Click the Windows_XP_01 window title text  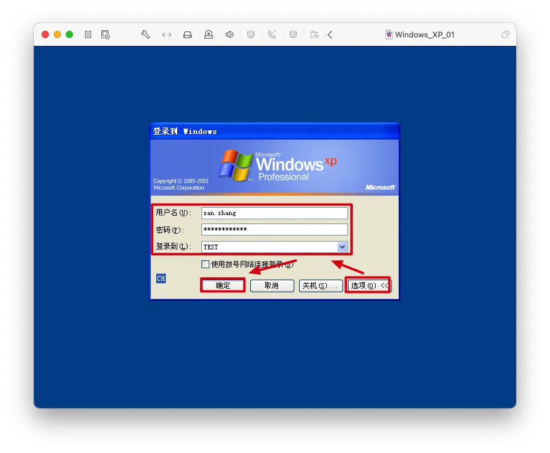pyautogui.click(x=425, y=34)
